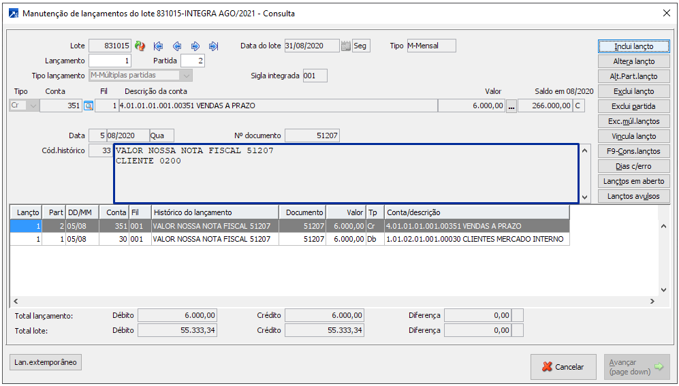Click the Lançtos em aberto button
Screen dimensions: 679x386
pos(633,181)
